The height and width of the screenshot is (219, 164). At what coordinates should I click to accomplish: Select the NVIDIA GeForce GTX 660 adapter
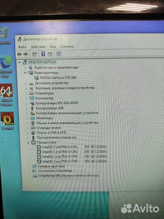point(58,77)
